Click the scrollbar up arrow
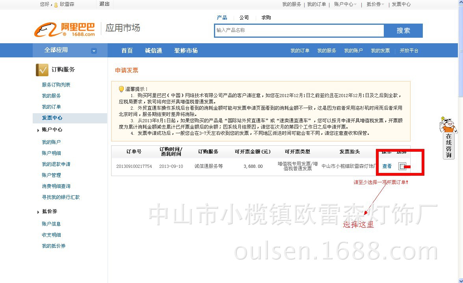 (x=460, y=3)
